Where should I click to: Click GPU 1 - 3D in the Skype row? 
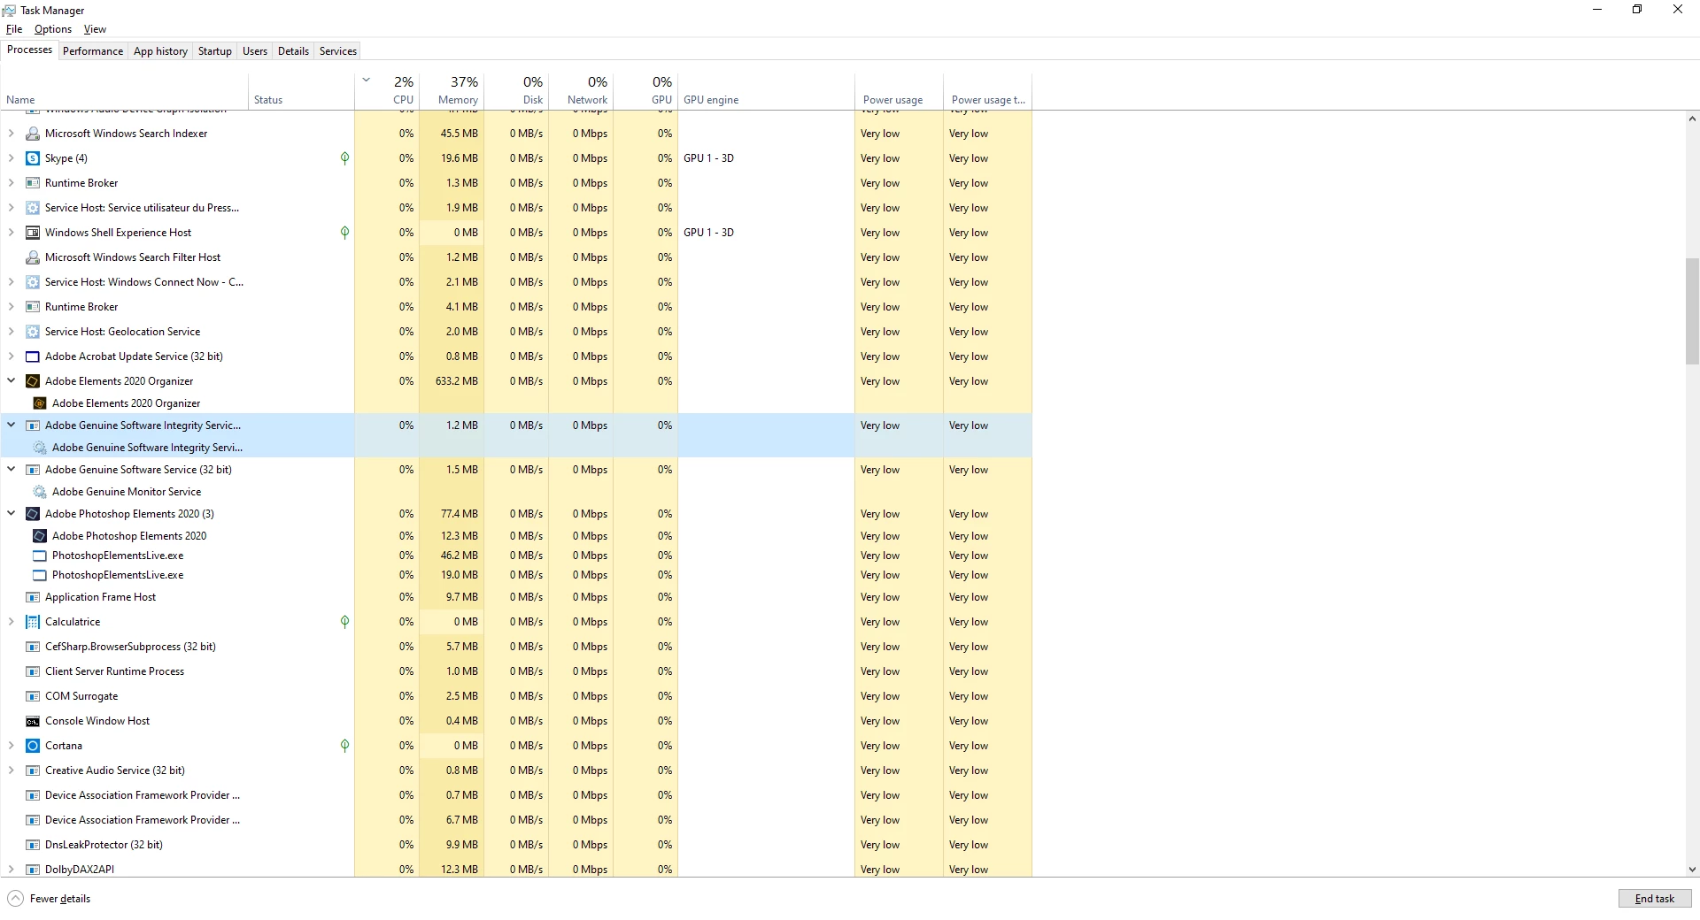pos(708,158)
